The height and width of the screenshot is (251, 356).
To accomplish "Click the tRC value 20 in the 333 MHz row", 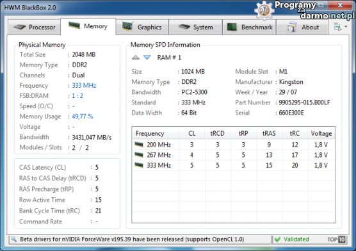I will coord(295,165).
